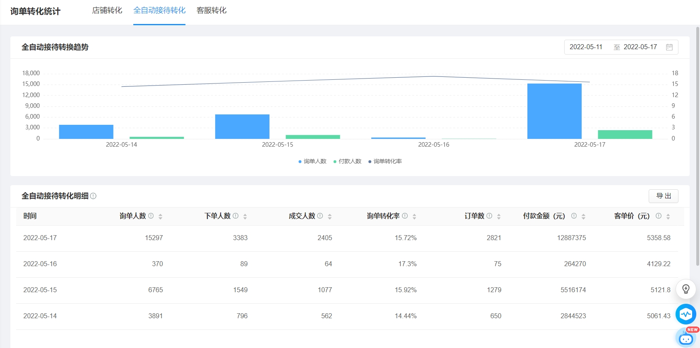Sort table by 客单价 column arrows
Image resolution: width=700 pixels, height=348 pixels.
[668, 216]
